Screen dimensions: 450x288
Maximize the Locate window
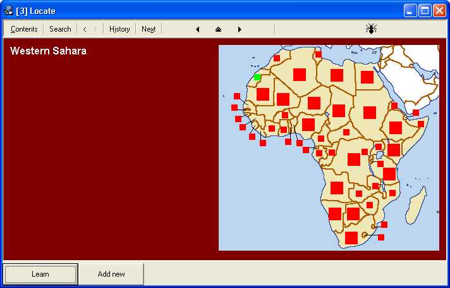coord(425,10)
